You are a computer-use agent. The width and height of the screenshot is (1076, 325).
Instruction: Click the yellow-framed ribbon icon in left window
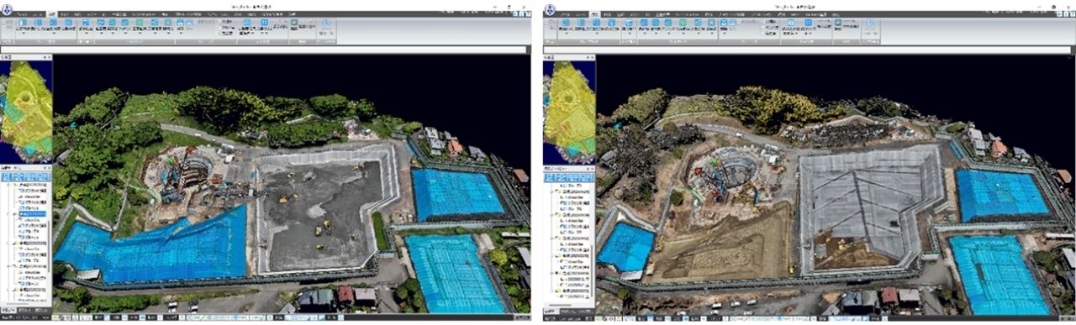click(293, 23)
